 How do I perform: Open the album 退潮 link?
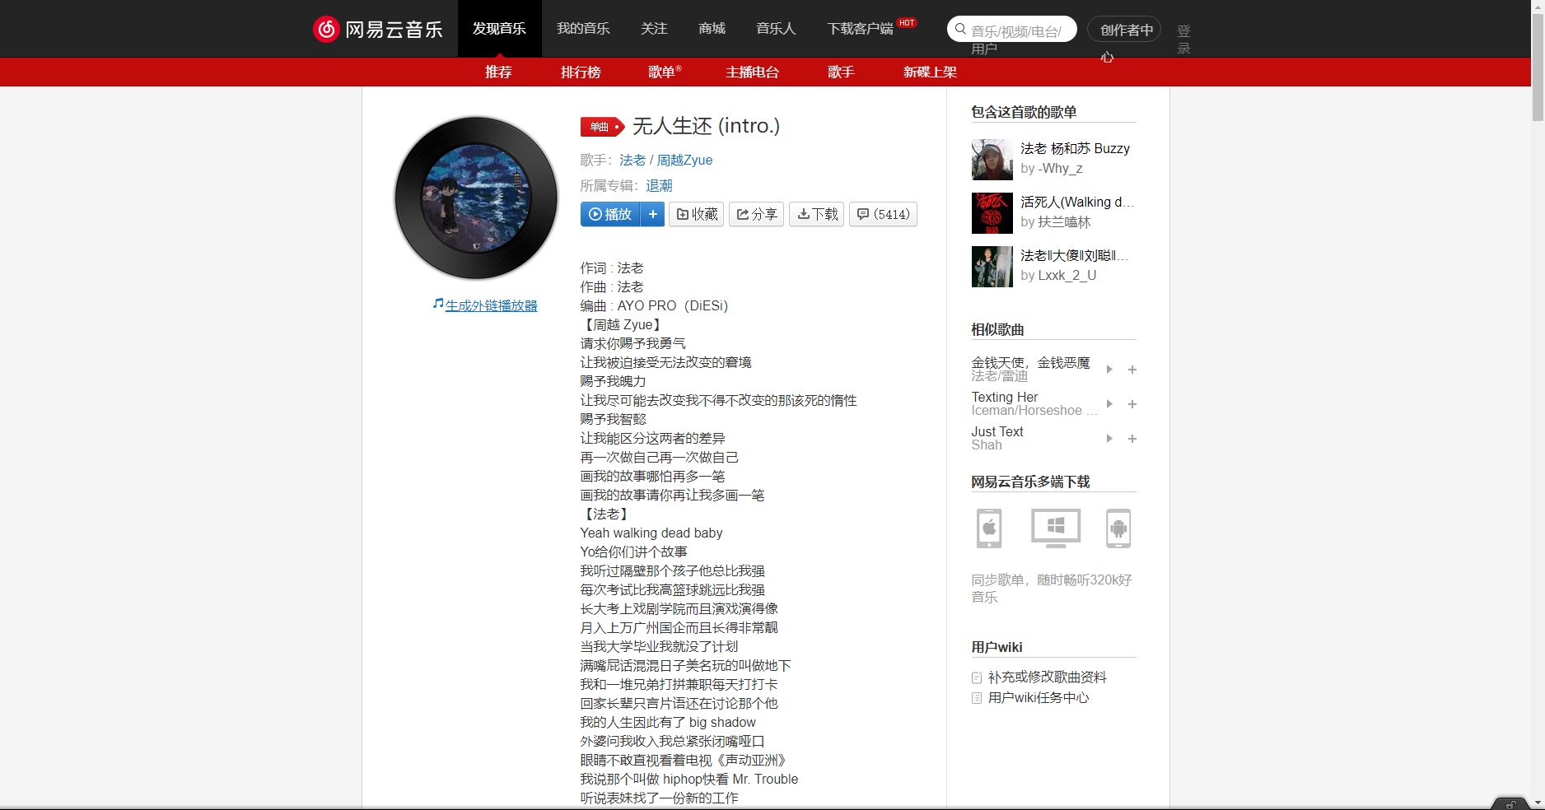coord(660,185)
